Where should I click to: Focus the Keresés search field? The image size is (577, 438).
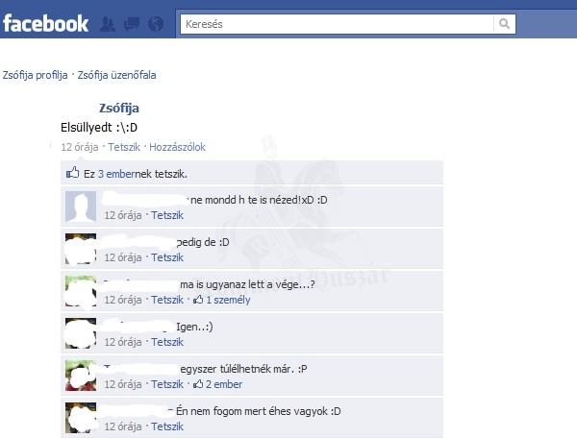[337, 24]
